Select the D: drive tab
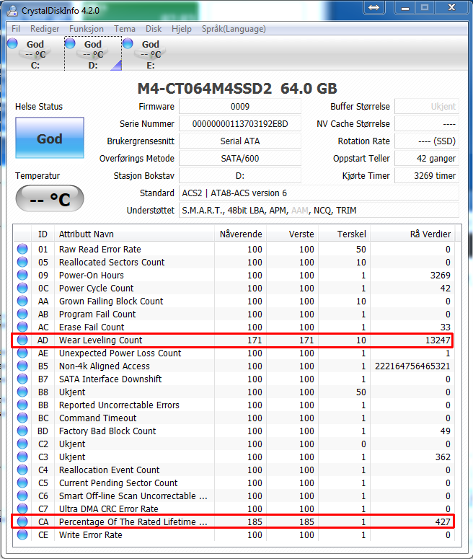 [93, 54]
